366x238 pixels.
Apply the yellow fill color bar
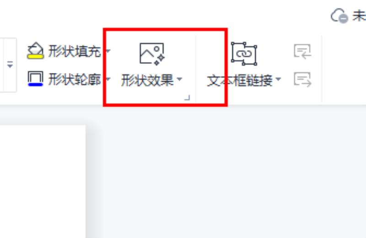(x=35, y=56)
